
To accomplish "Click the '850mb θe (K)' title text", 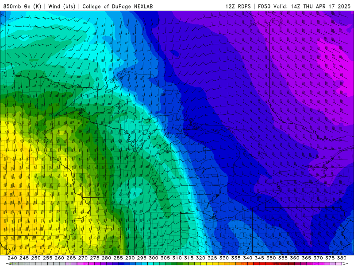I will coord(22,6).
